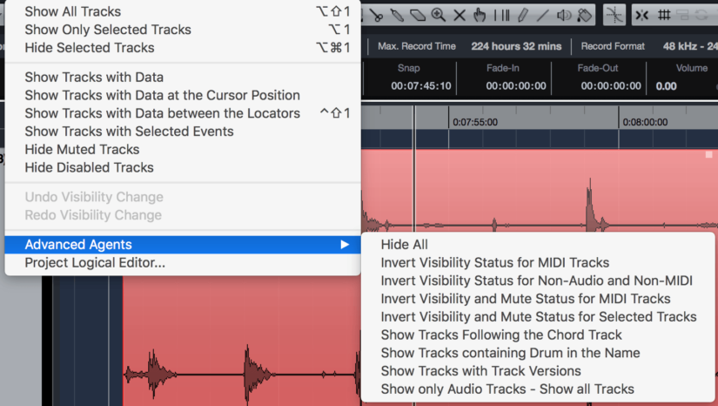Open the Grid snap type icon
Image resolution: width=718 pixels, height=406 pixels.
[664, 15]
